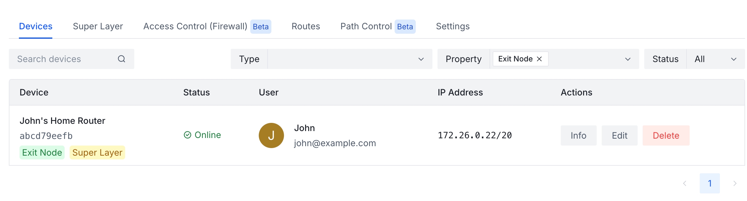Open the Status All dropdown
This screenshot has width=747, height=201.
click(715, 59)
